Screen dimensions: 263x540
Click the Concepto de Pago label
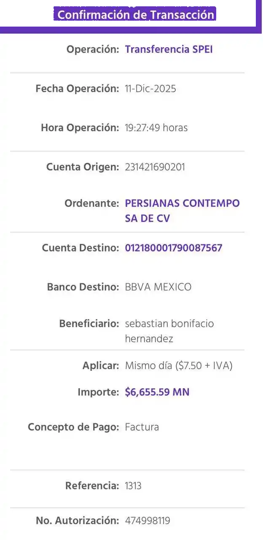tap(73, 427)
